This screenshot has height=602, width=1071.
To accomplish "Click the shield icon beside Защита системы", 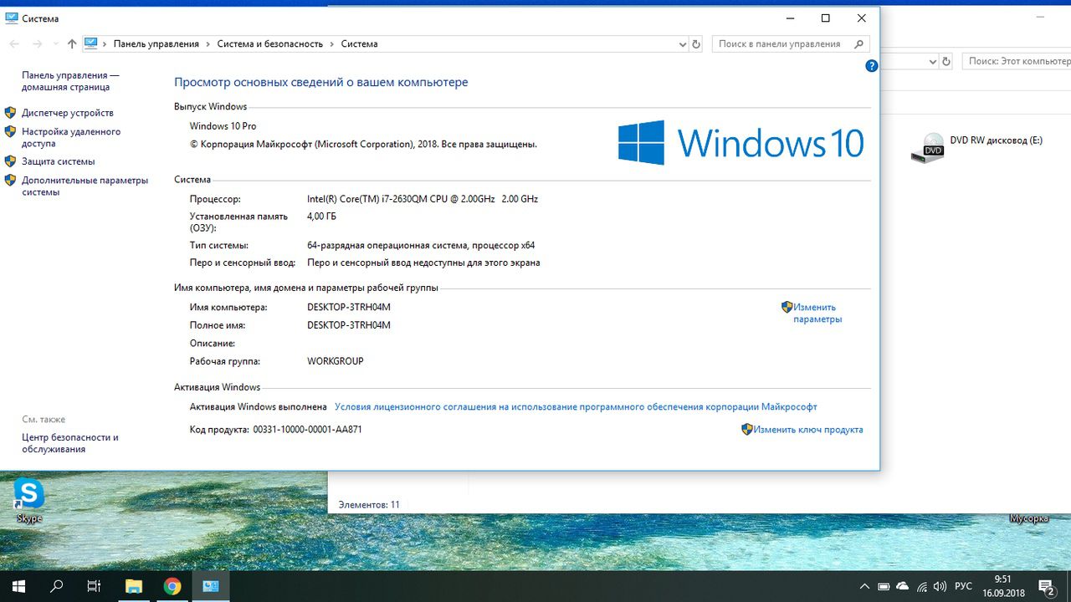I will (11, 161).
